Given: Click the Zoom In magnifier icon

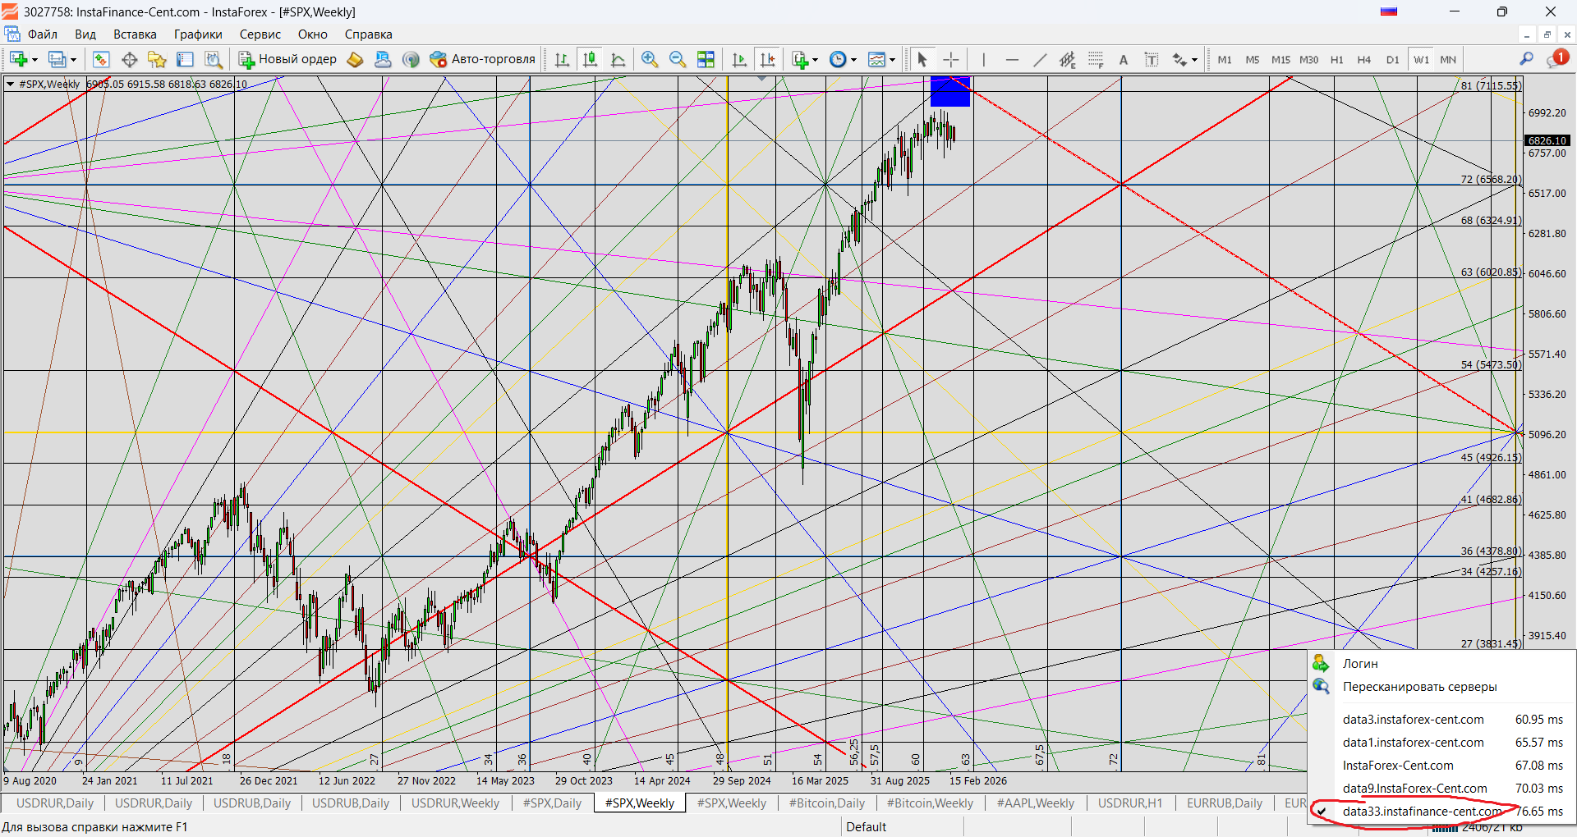Looking at the screenshot, I should (649, 59).
